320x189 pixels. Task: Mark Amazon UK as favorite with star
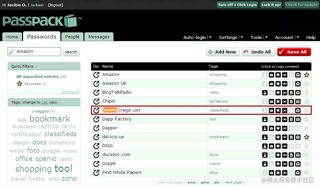pyautogui.click(x=306, y=84)
